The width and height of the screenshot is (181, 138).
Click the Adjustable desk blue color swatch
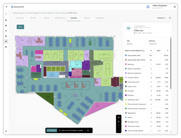(126, 55)
